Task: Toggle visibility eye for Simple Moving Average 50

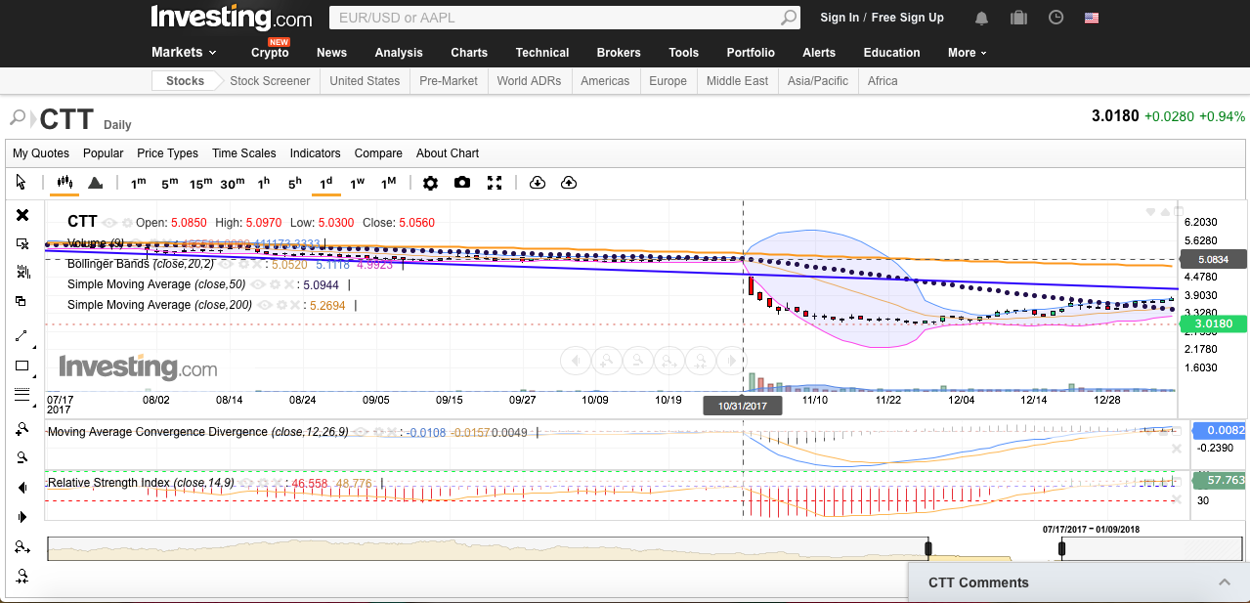Action: (x=256, y=284)
